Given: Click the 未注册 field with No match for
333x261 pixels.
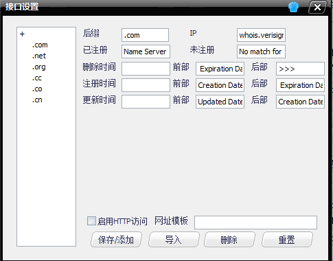Looking at the screenshot, I should 261,52.
